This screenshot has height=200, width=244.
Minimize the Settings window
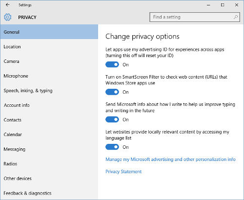[x=208, y=5]
